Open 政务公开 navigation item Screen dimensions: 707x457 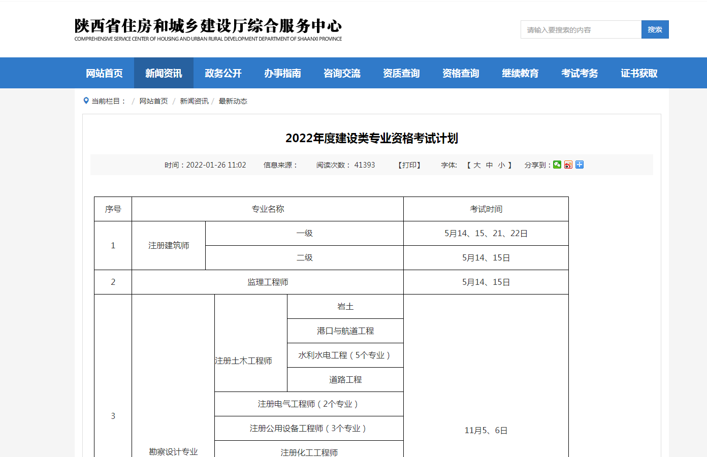coord(223,73)
